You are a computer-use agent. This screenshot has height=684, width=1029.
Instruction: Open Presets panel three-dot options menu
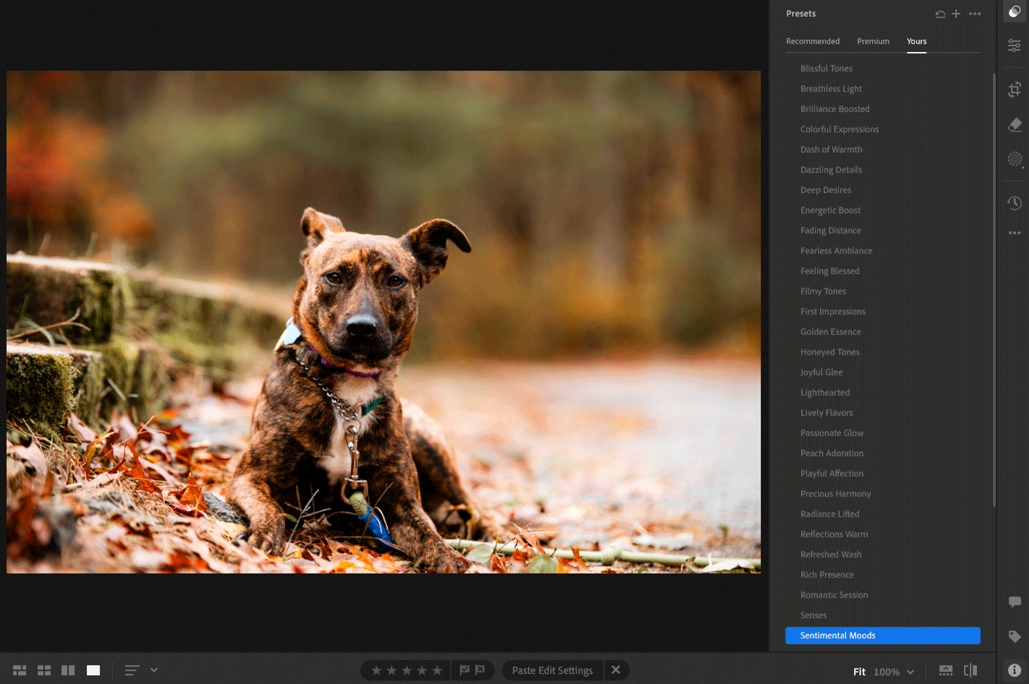pos(975,14)
